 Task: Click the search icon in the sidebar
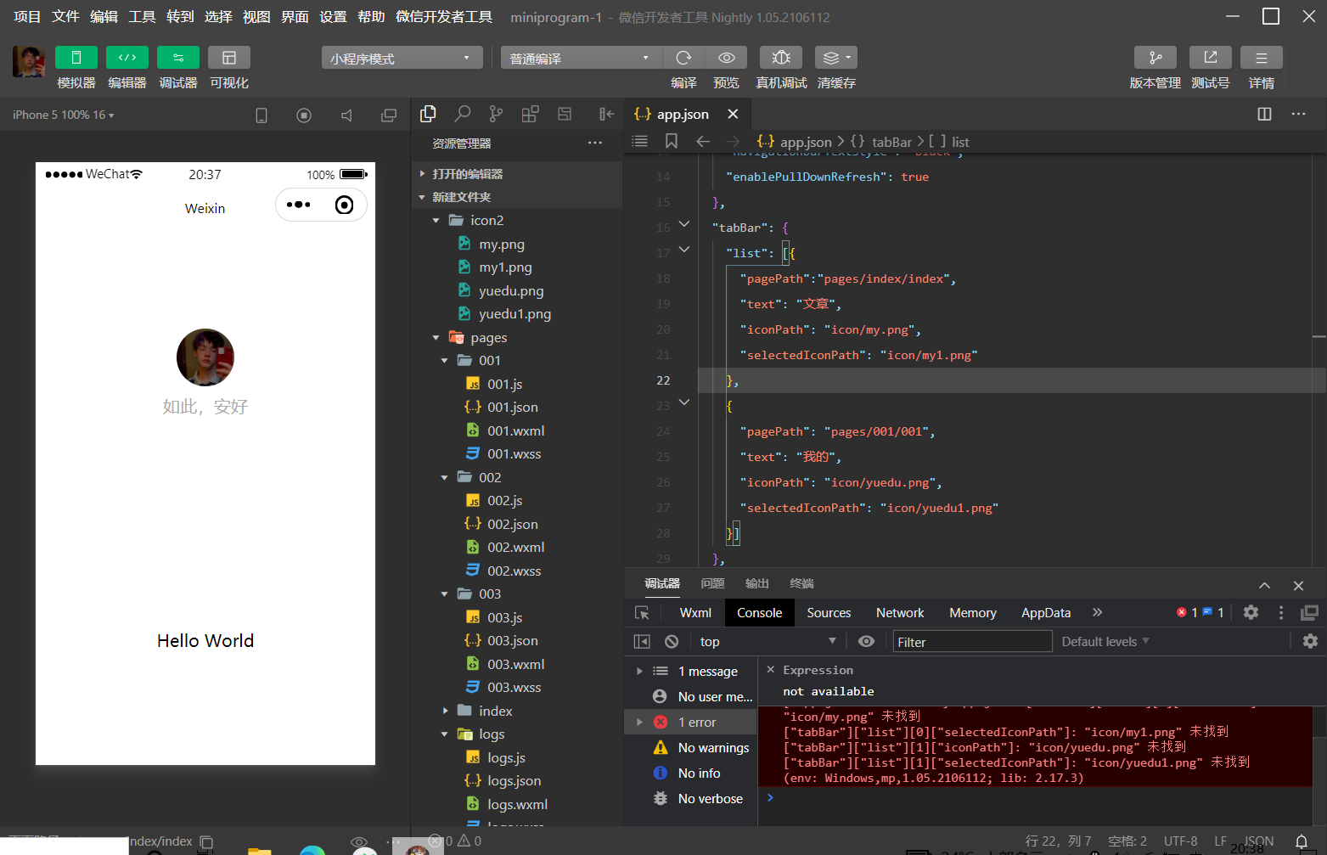click(x=463, y=114)
